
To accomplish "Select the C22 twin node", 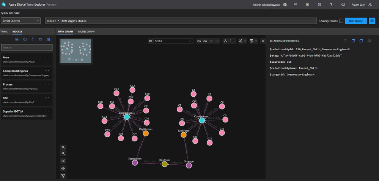I will tap(132, 90).
